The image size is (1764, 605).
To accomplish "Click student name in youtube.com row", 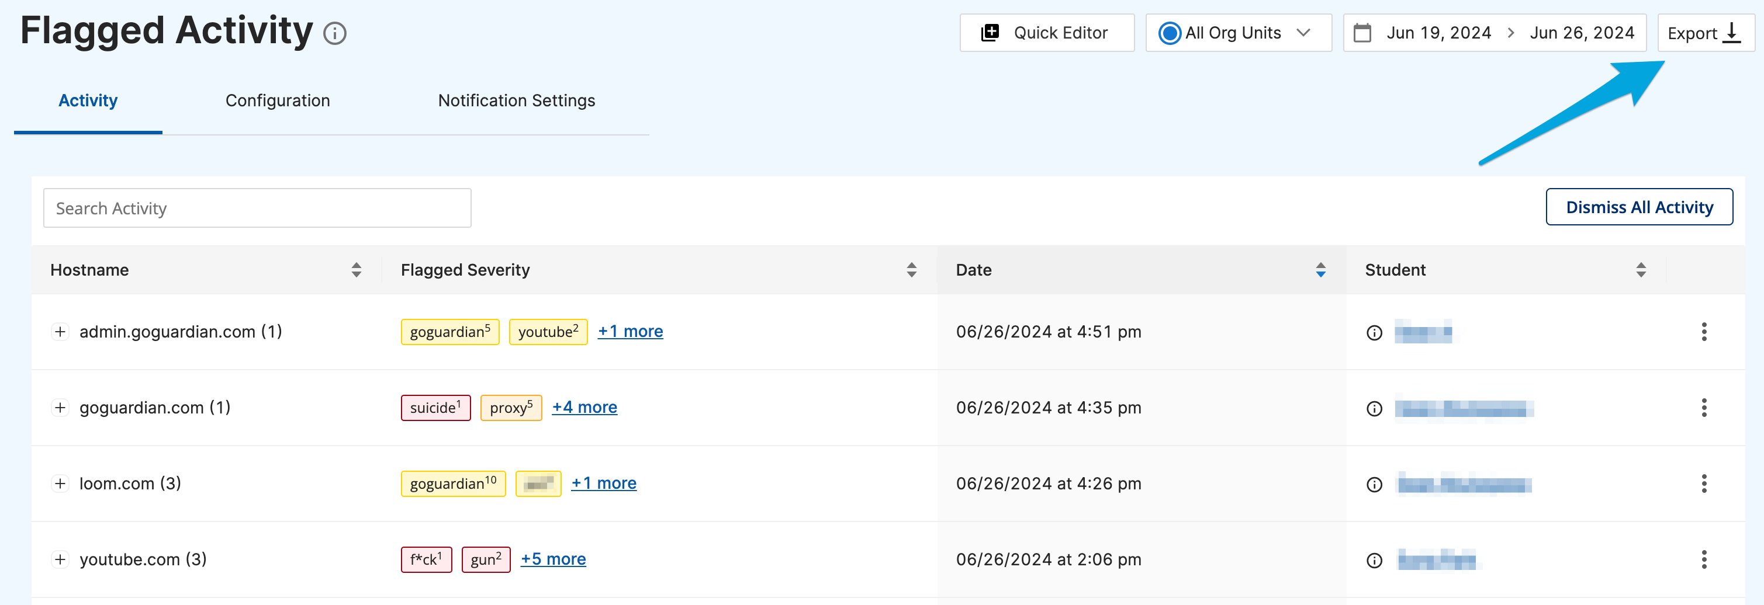I will coord(1436,560).
